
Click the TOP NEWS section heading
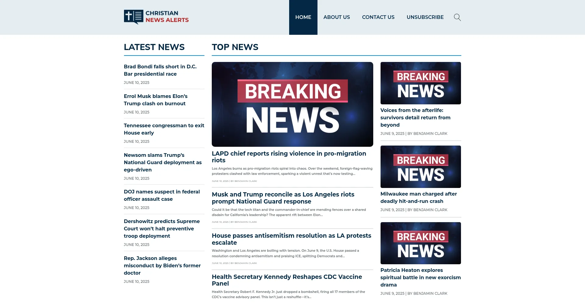pyautogui.click(x=235, y=47)
